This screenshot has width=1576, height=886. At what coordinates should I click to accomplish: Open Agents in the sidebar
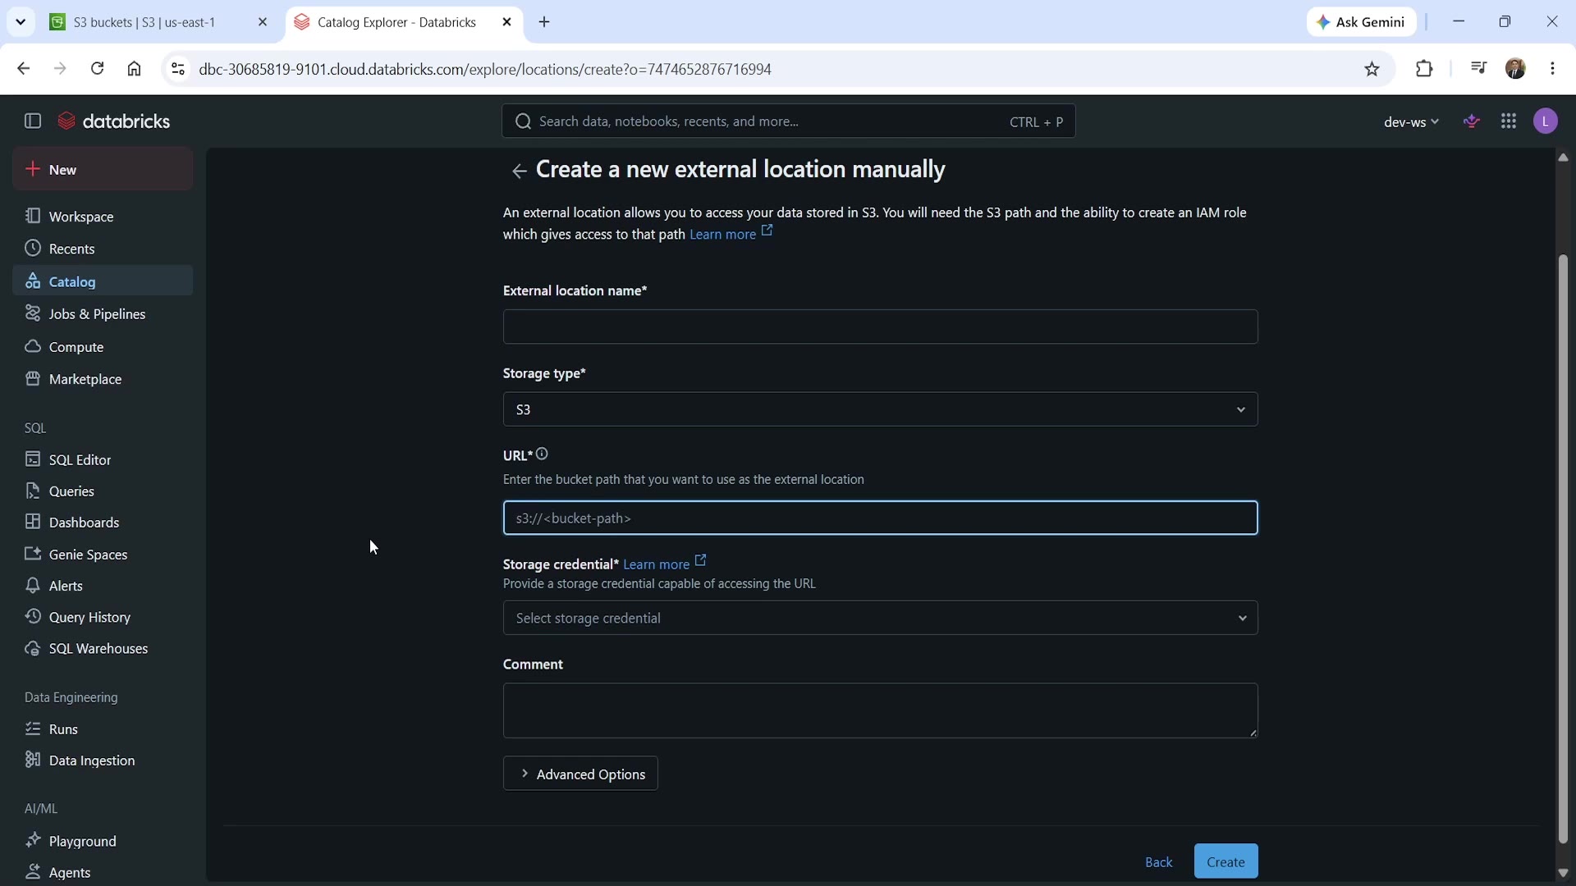(x=103, y=872)
